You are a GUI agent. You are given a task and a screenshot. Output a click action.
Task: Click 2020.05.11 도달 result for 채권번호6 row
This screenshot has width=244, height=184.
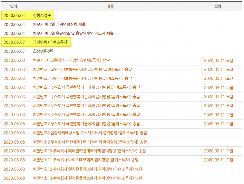pos(218,115)
